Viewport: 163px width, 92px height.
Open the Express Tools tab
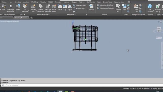click(x=107, y=2)
